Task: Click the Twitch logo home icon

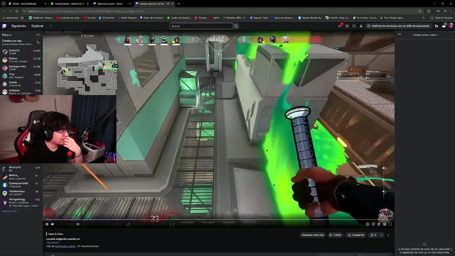Action: pos(4,26)
